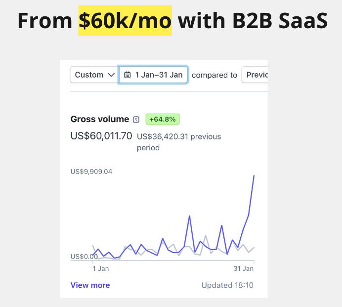The image size is (342, 307).
Task: Click the Gross volume heading
Action: [100, 119]
